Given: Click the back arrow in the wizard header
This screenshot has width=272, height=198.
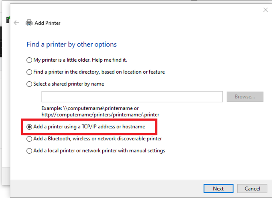Looking at the screenshot, I should (x=16, y=23).
